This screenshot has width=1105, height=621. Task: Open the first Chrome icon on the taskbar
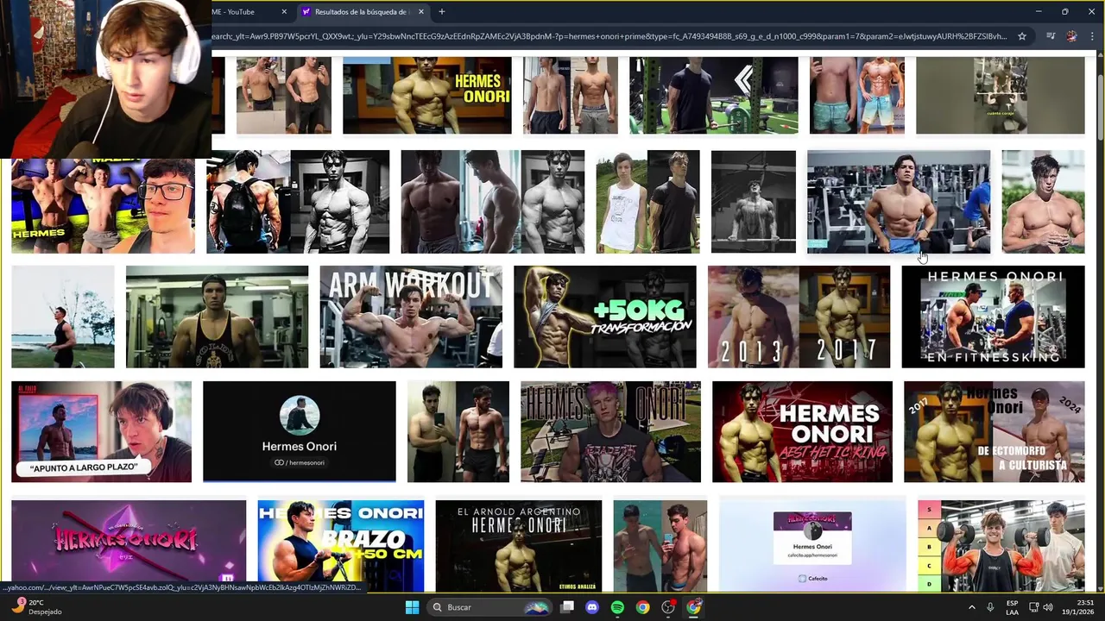click(642, 607)
